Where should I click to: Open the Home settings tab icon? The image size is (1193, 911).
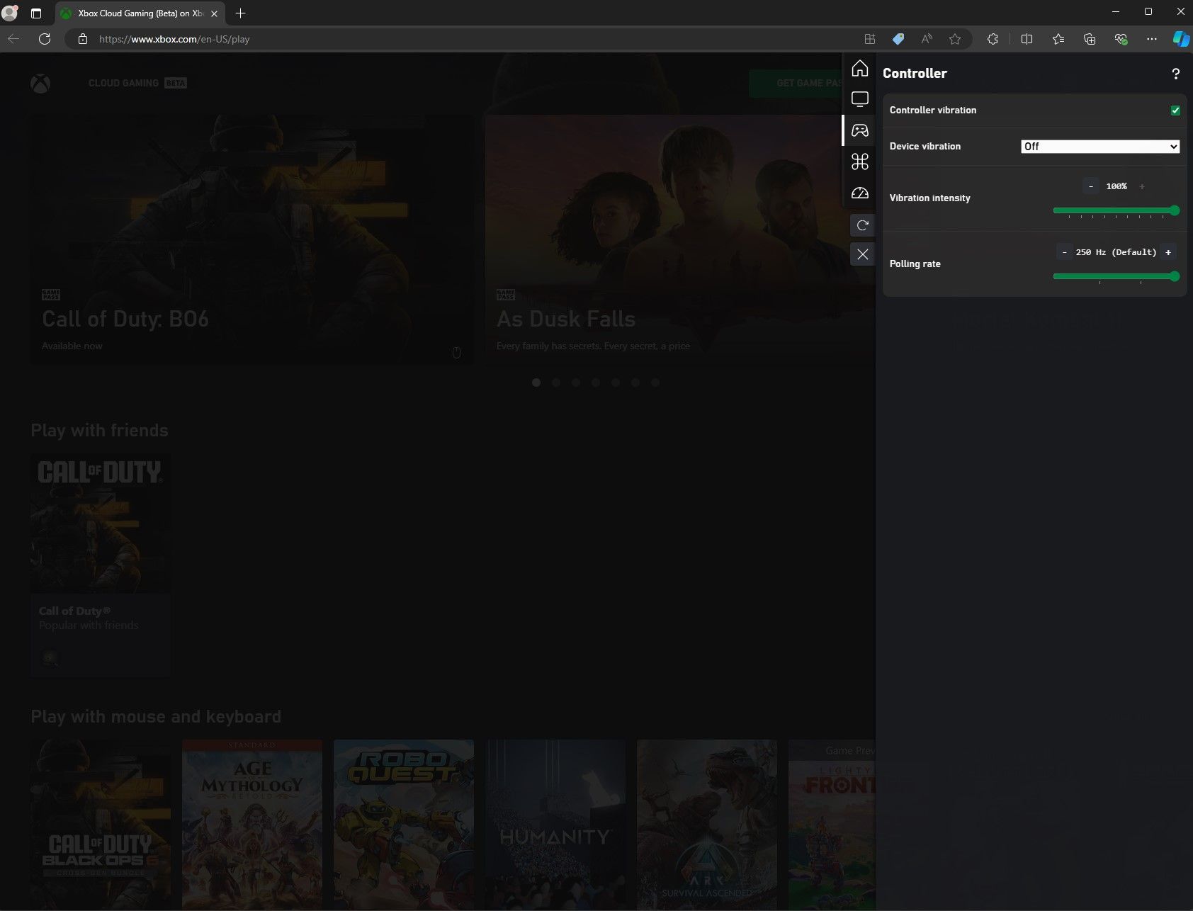[x=859, y=69]
